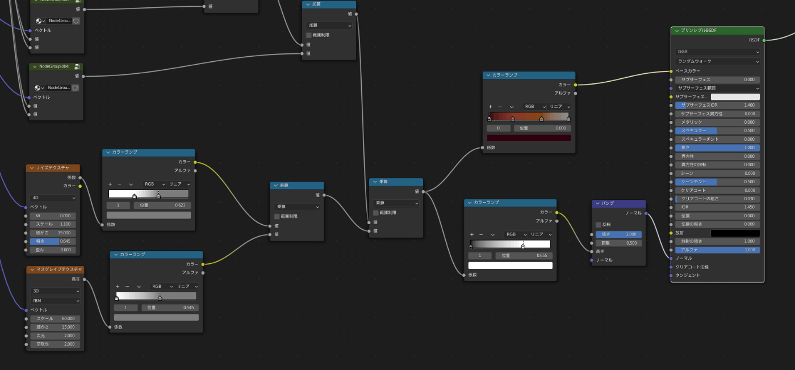Remove a color stop in 0.655 color ramp

tap(480, 234)
